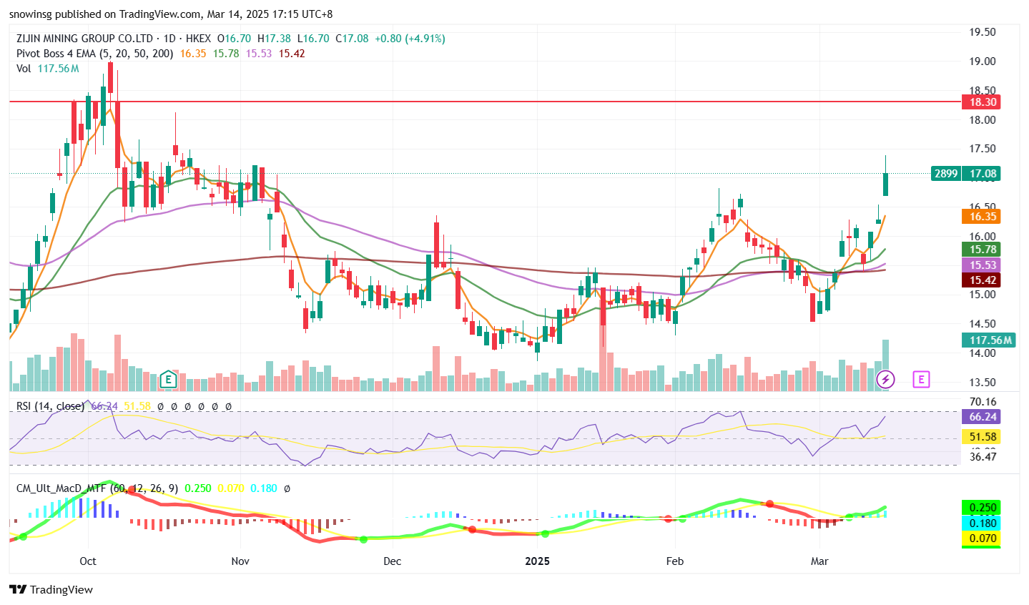Click the dark red 15.42 EMA label on the price scale

983,280
